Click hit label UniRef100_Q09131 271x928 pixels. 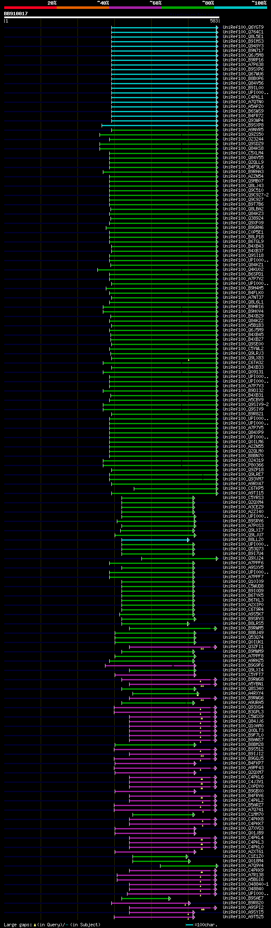coord(243,372)
